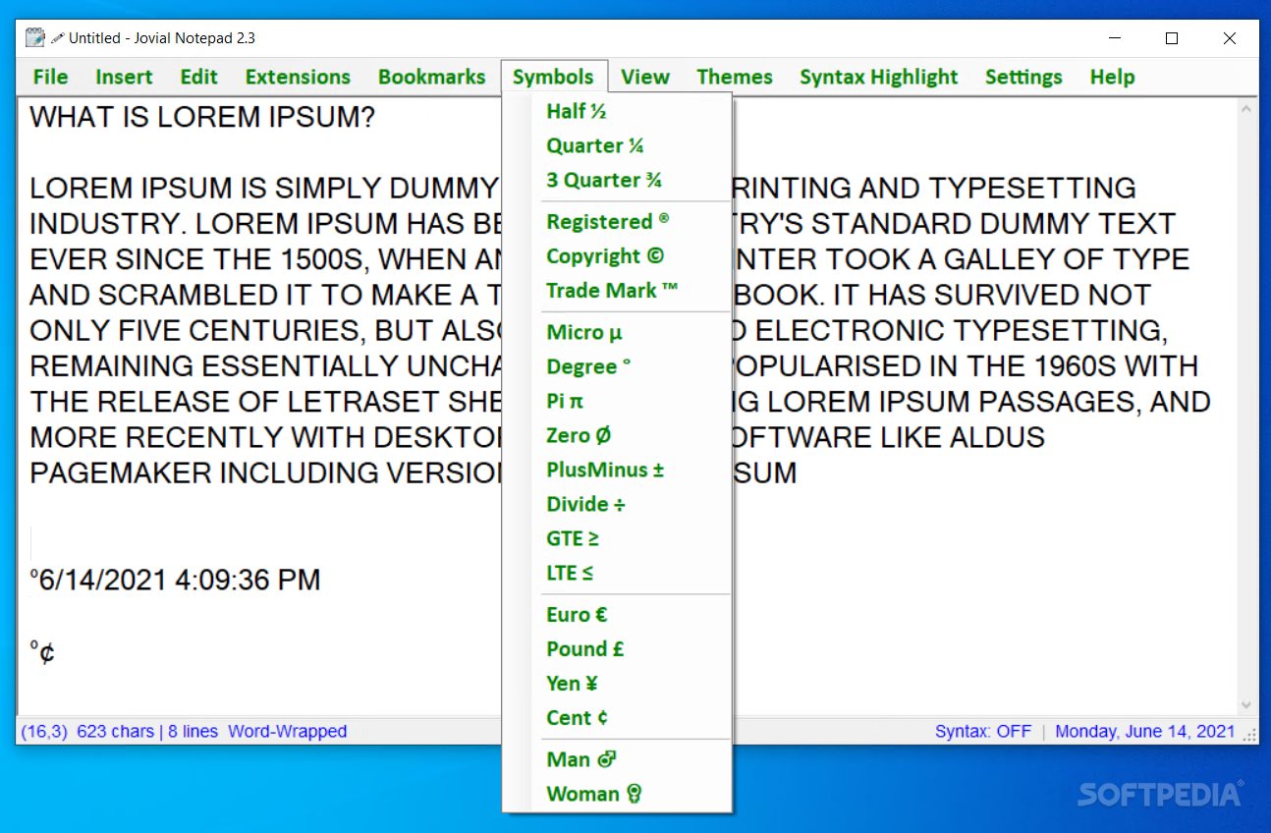
Task: Maximize the Jovial Notepad window
Action: click(x=1171, y=38)
